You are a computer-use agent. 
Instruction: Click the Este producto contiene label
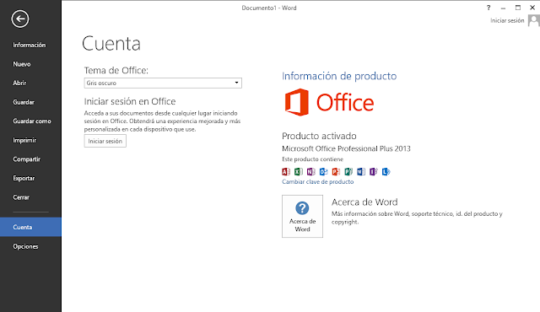(x=312, y=159)
